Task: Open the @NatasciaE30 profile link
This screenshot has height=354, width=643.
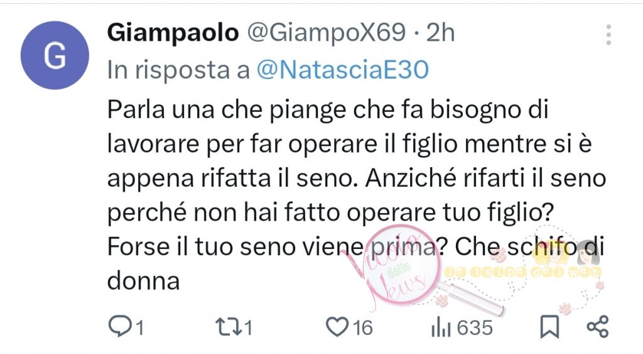Action: (343, 69)
